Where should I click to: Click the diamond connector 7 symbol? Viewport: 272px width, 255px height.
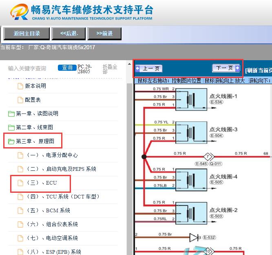tap(208, 157)
